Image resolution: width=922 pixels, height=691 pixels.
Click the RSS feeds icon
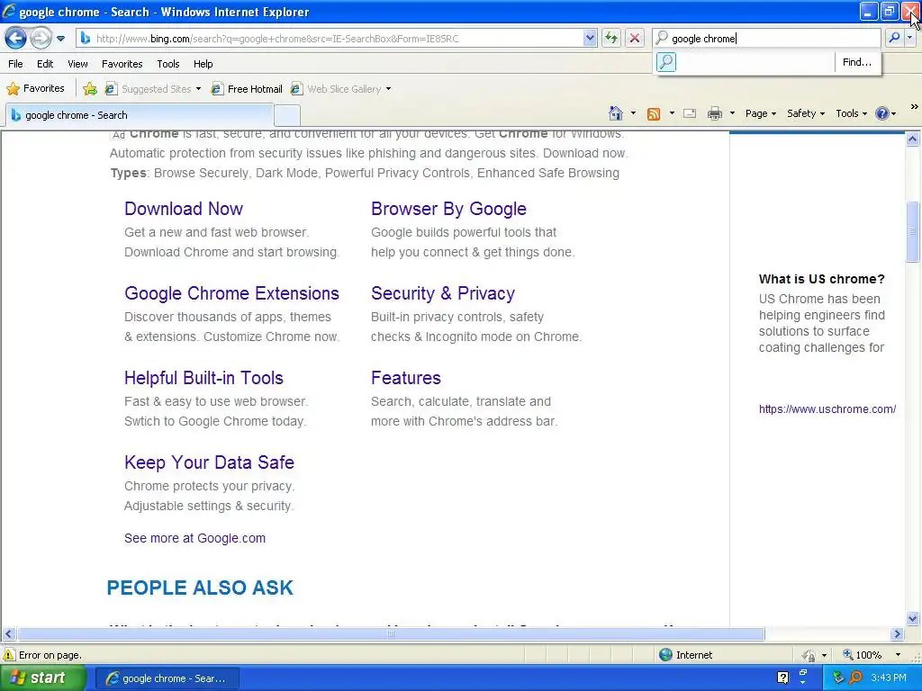(654, 113)
